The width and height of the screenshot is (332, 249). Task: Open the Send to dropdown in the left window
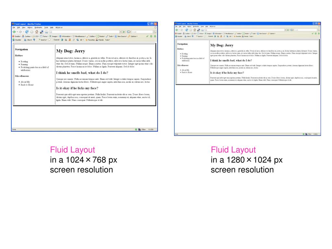[x=43, y=40]
